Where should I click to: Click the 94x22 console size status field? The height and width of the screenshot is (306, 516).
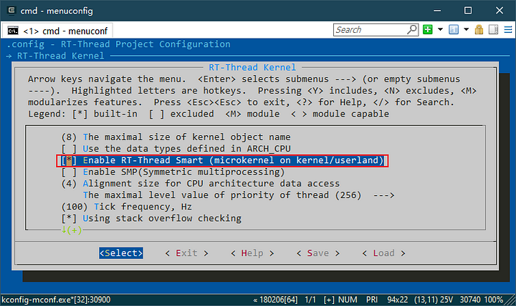click(x=397, y=300)
